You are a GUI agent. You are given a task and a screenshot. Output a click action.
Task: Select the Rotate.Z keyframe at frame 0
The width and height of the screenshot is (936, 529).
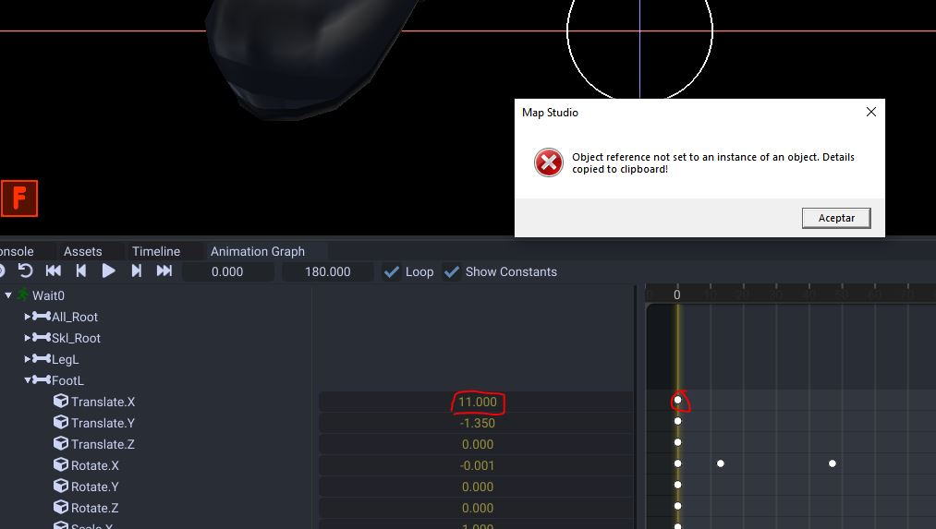click(677, 506)
